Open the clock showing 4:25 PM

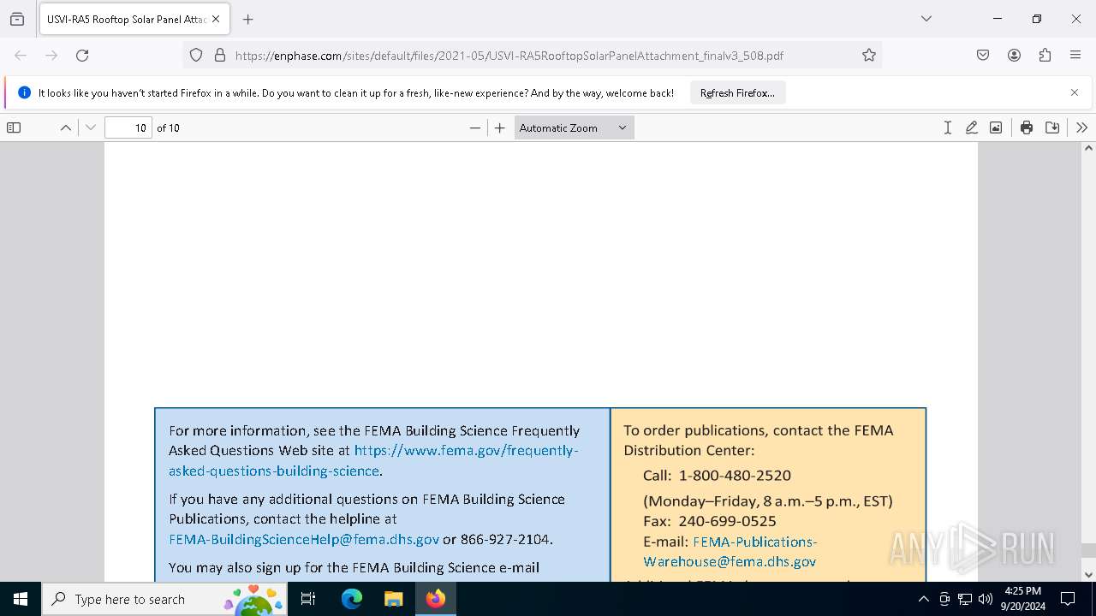coord(1022,599)
